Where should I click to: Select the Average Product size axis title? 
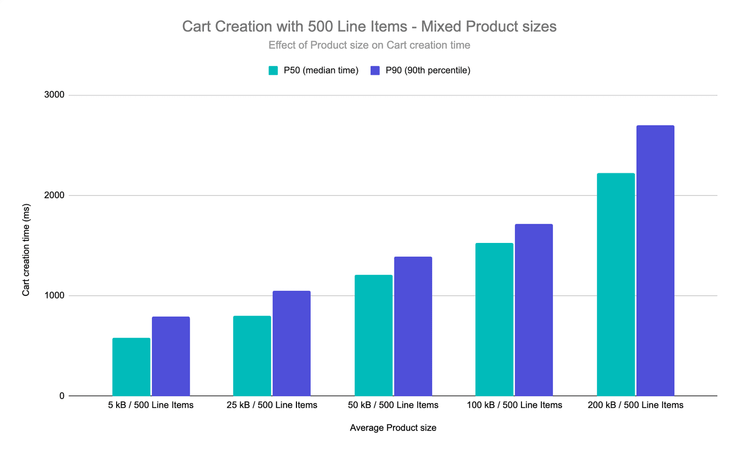[393, 428]
